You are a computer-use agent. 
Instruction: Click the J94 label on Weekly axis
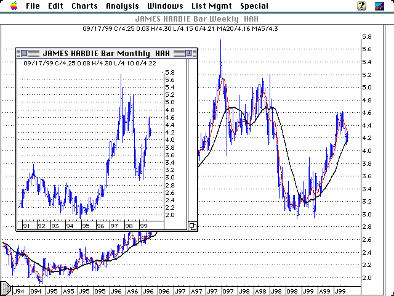pyautogui.click(x=19, y=292)
